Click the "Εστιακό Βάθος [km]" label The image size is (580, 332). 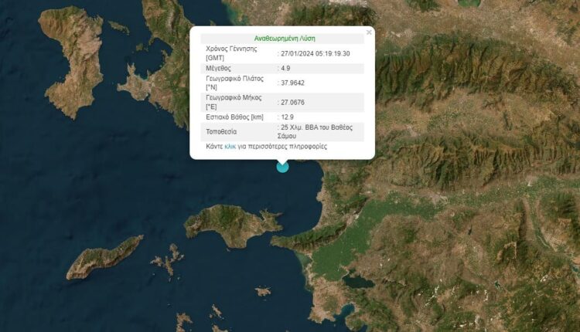(235, 117)
